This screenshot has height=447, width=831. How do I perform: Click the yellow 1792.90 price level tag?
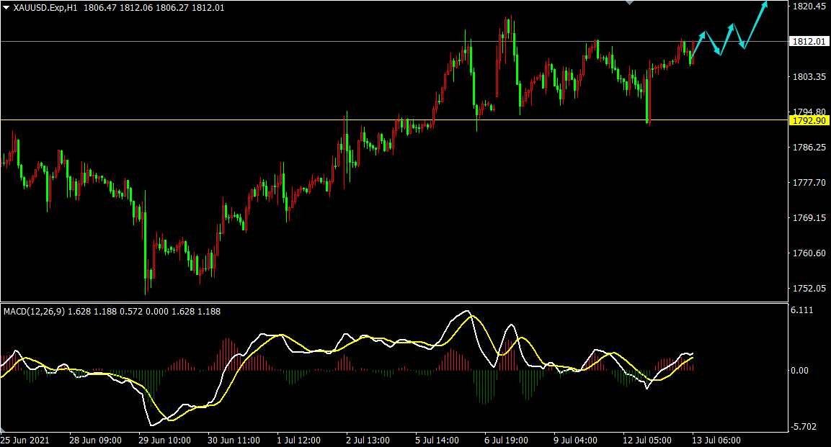[809, 121]
